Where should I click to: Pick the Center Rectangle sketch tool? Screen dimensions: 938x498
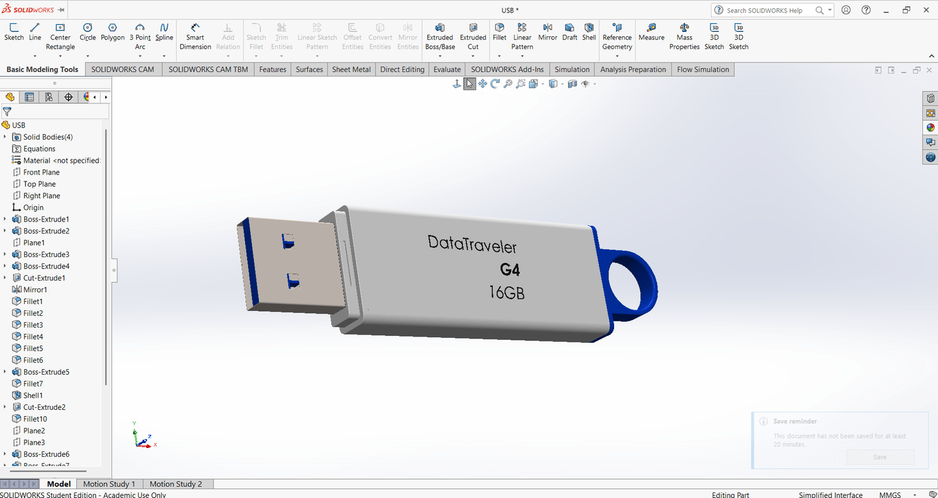(60, 37)
